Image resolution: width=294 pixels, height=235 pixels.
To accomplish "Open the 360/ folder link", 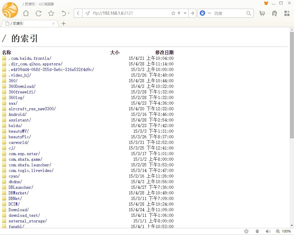I will point(13,81).
